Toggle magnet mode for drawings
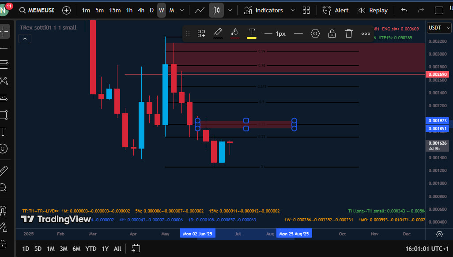The width and height of the screenshot is (453, 257). pos(4,211)
